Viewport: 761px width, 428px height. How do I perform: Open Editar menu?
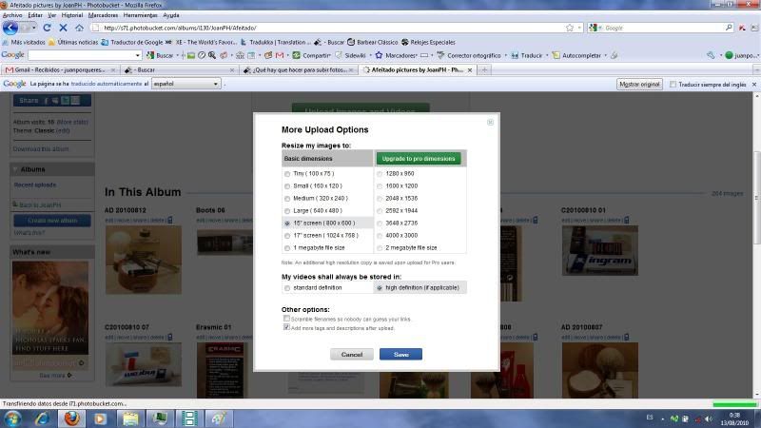(35, 15)
